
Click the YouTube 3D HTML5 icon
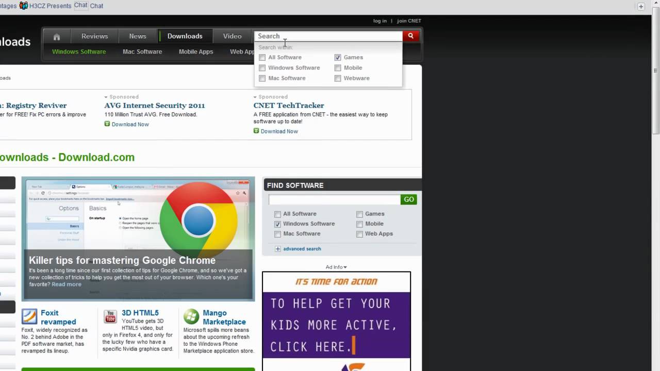(x=110, y=316)
